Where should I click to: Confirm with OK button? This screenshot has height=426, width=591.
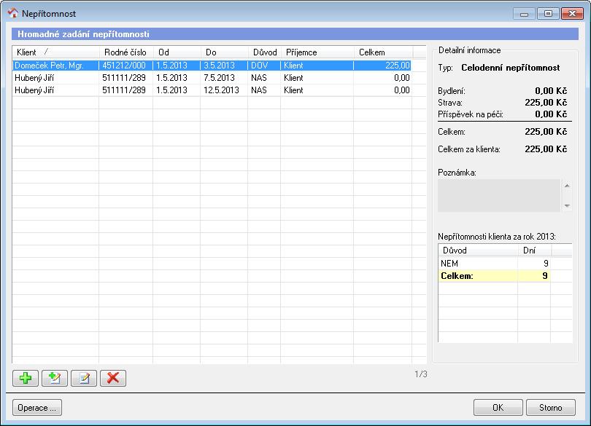pyautogui.click(x=498, y=408)
